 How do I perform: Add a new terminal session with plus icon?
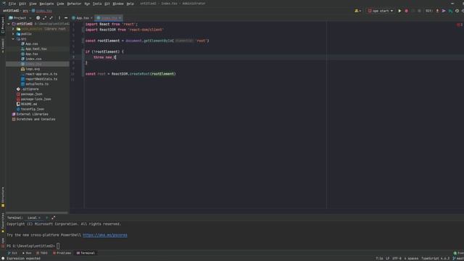(x=46, y=217)
